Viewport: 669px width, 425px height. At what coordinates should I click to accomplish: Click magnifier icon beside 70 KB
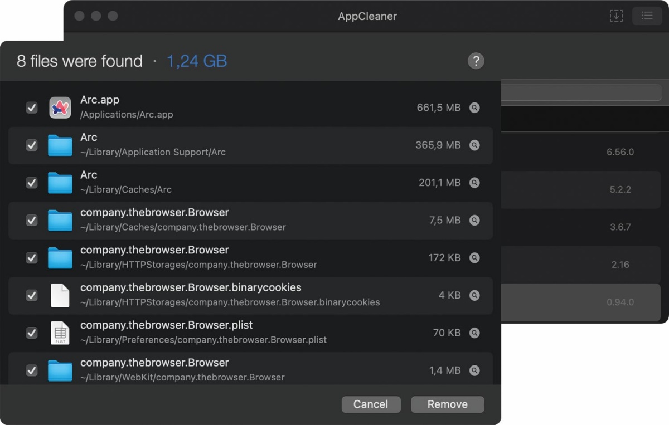(474, 333)
